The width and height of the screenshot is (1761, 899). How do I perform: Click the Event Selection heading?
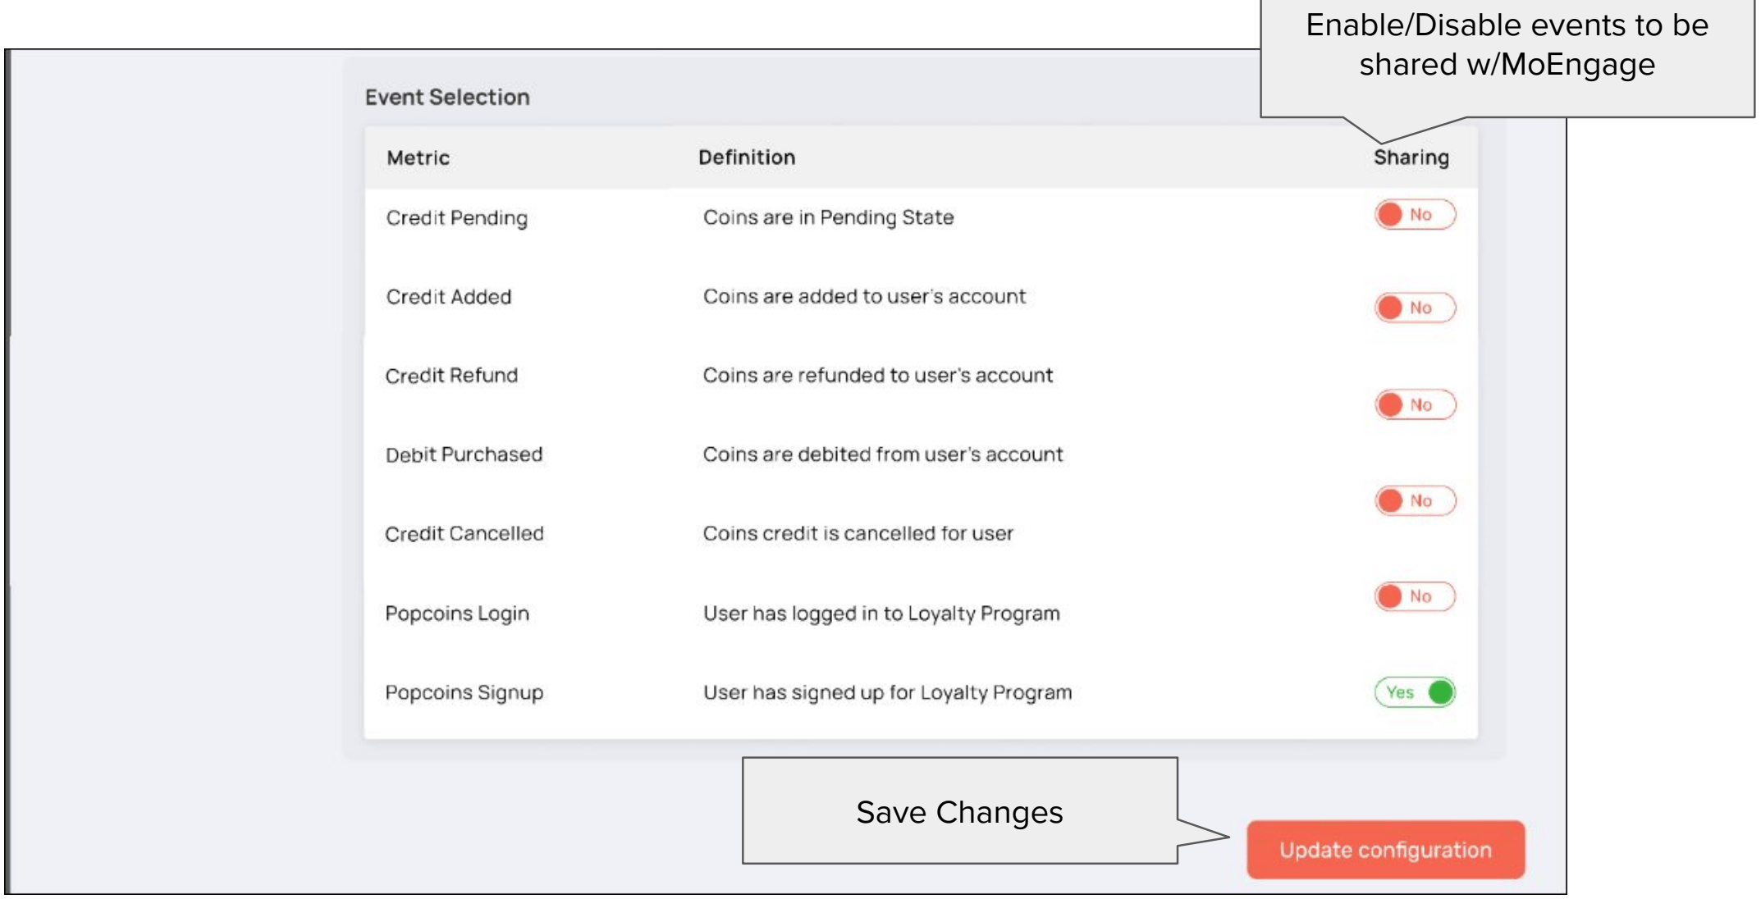447,97
